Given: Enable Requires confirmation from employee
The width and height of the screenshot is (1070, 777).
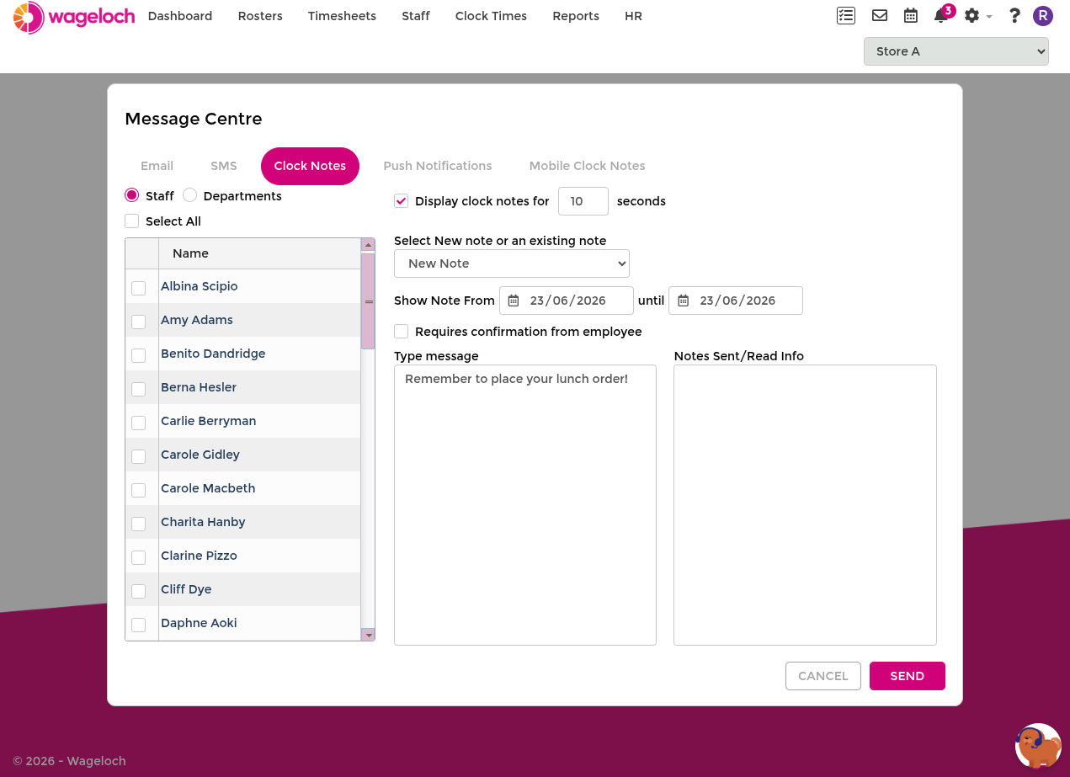Looking at the screenshot, I should click(x=401, y=332).
